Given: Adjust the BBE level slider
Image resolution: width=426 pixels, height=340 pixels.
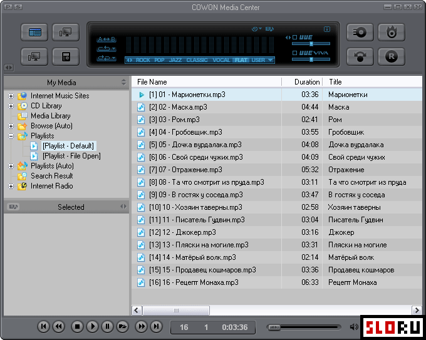Looking at the screenshot, I should point(311,44).
